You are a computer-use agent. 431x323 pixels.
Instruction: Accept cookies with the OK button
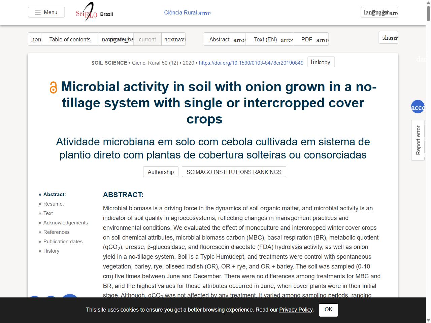point(328,310)
